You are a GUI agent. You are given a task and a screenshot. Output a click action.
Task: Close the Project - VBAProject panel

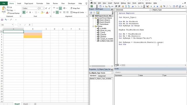click(x=112, y=9)
